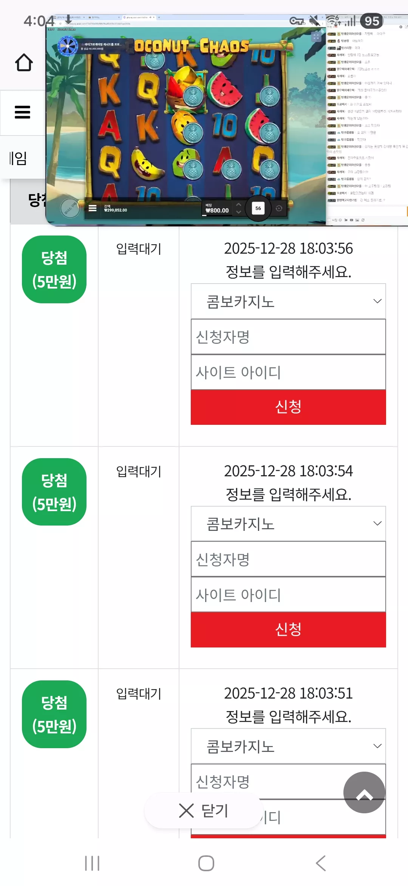
Task: Tap Android home navigation button
Action: point(206,863)
